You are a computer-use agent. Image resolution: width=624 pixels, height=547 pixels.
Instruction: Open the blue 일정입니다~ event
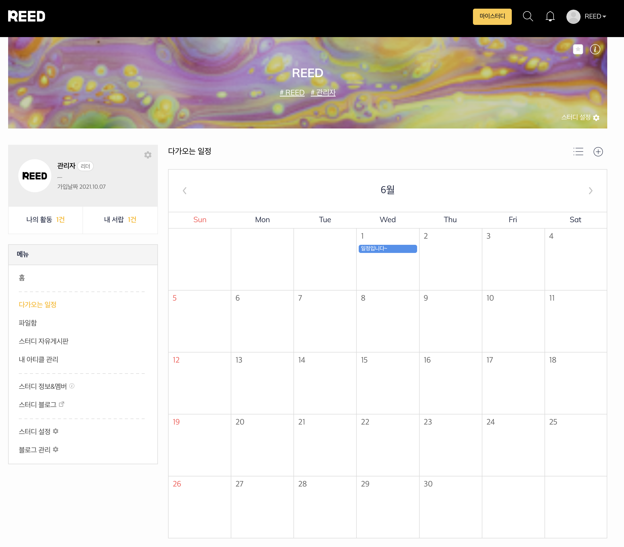387,248
